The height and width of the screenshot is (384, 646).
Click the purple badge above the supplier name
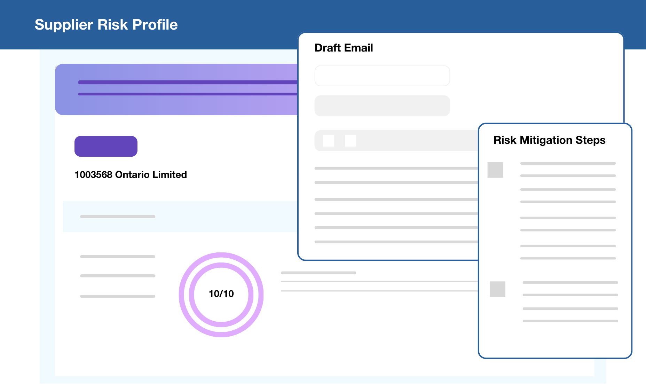pos(105,146)
